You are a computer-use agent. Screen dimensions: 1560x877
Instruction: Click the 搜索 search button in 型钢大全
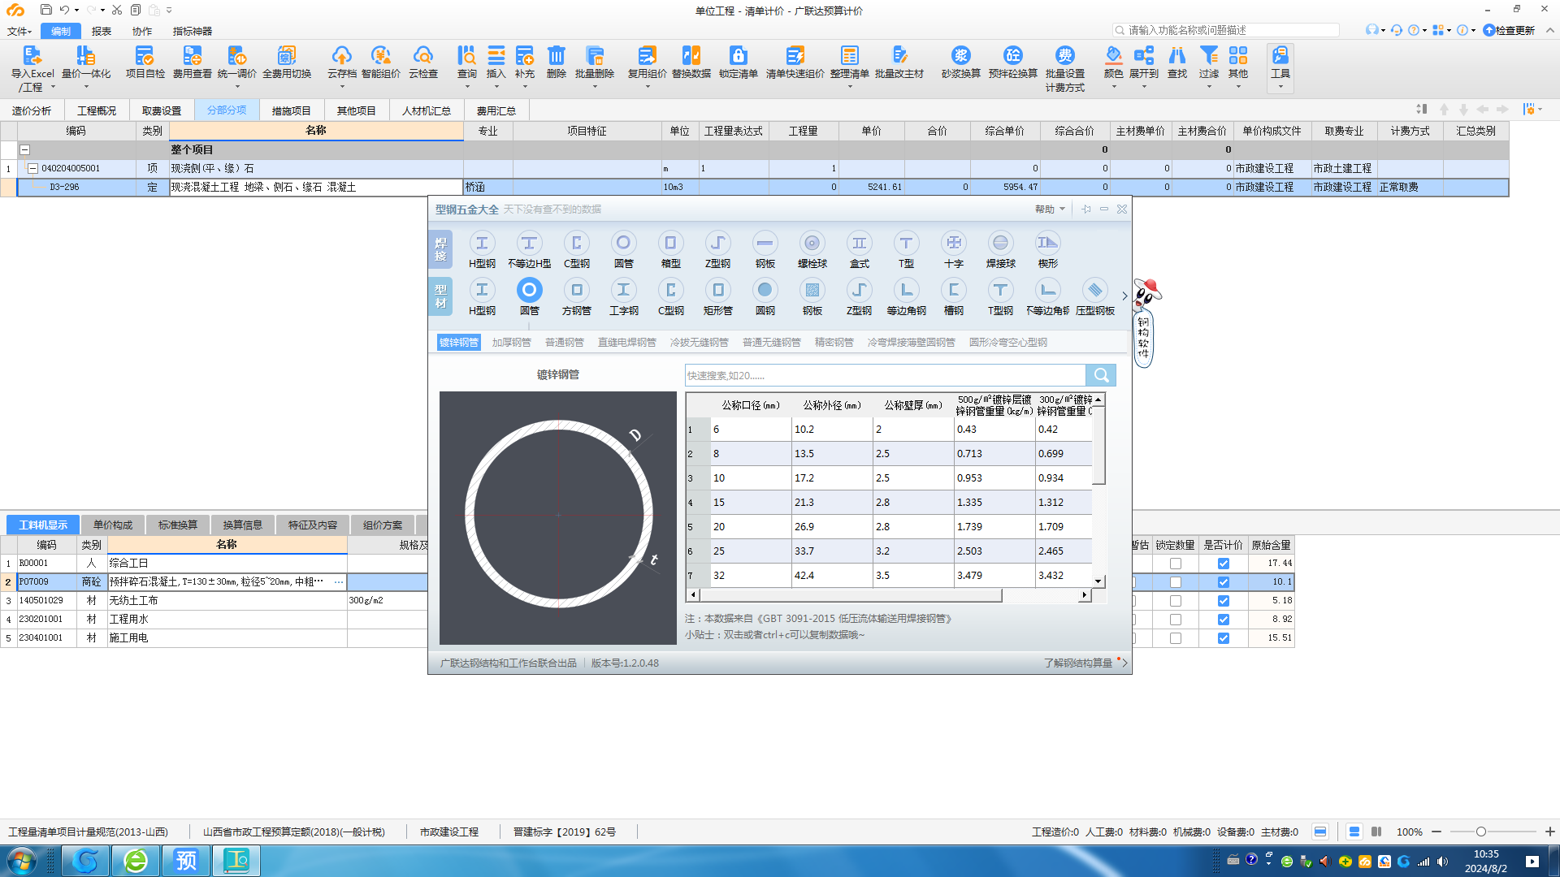coord(1102,374)
